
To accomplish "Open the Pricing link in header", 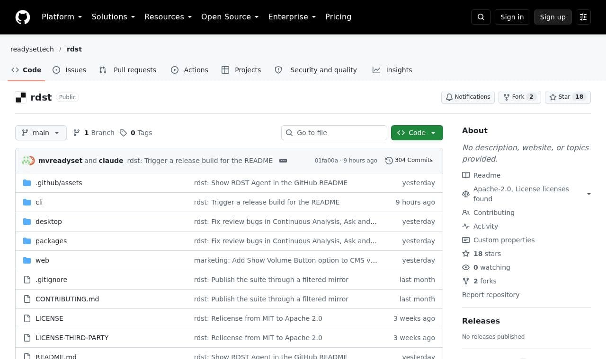I will 338,17.
